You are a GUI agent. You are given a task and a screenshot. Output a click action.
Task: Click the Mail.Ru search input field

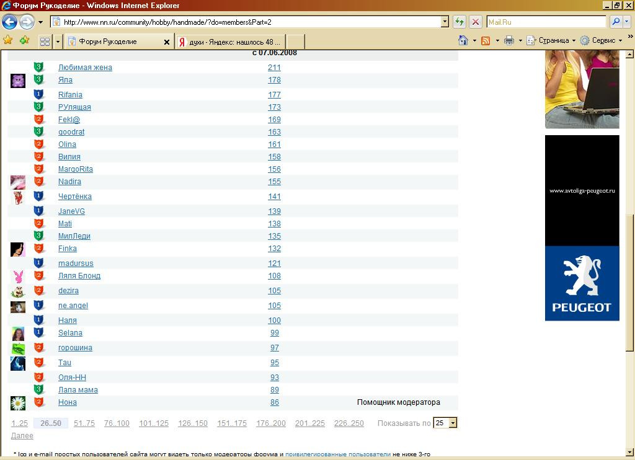pos(546,22)
